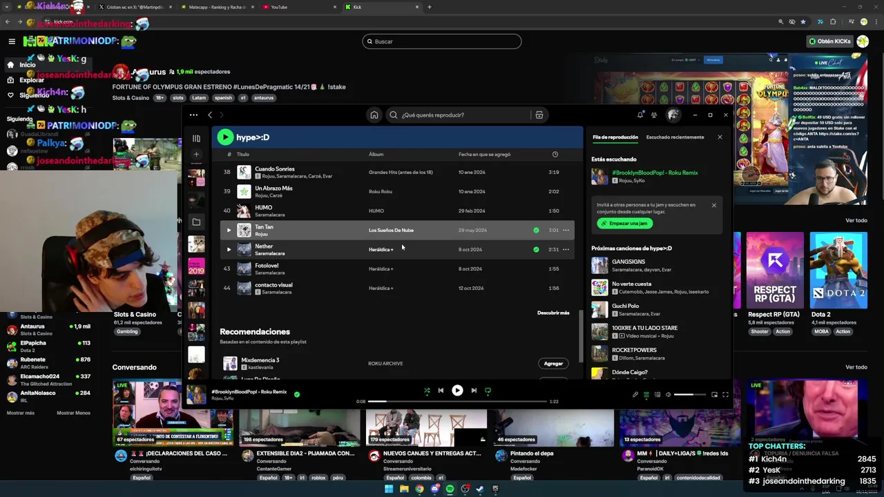This screenshot has height=497, width=884.
Task: Bookmark page star icon in address bar
Action: click(x=803, y=22)
